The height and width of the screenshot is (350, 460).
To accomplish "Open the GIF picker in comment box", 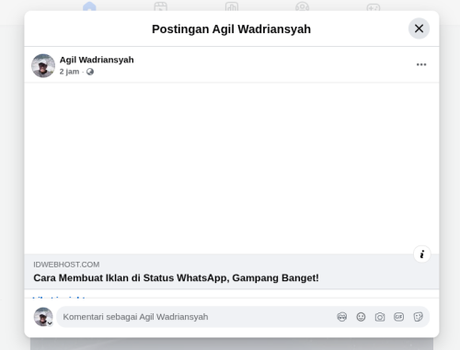I will tap(398, 317).
